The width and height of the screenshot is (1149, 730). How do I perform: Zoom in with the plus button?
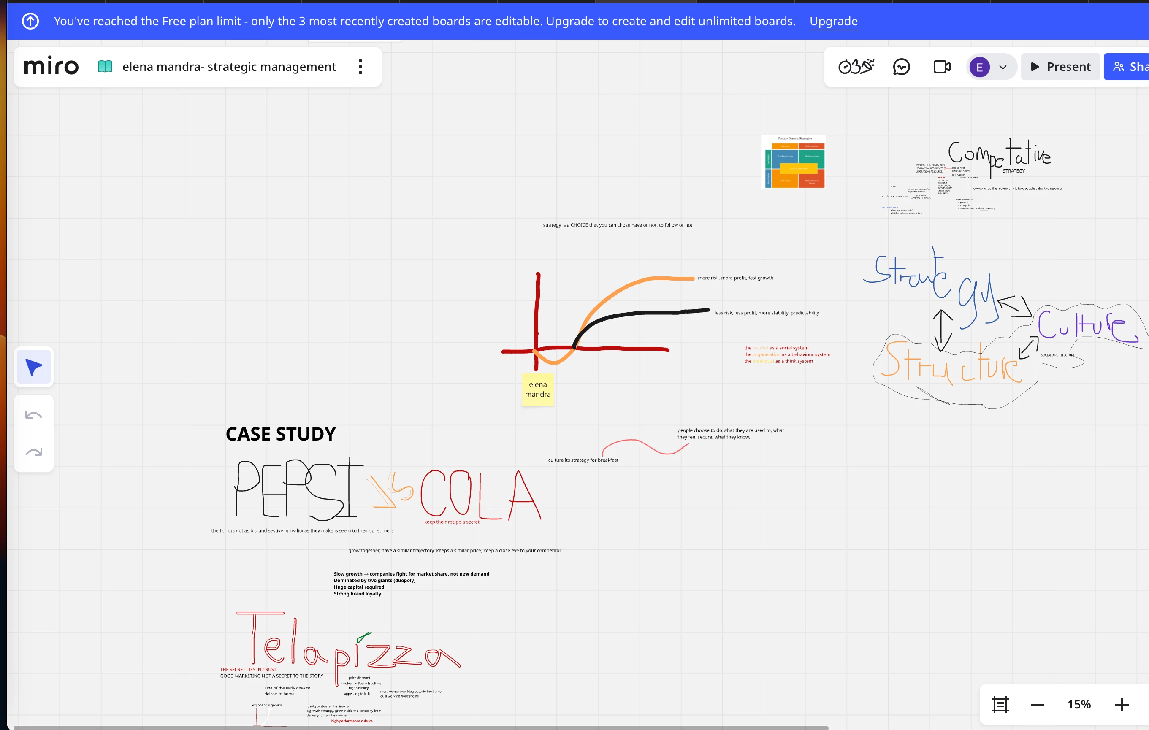pos(1121,704)
